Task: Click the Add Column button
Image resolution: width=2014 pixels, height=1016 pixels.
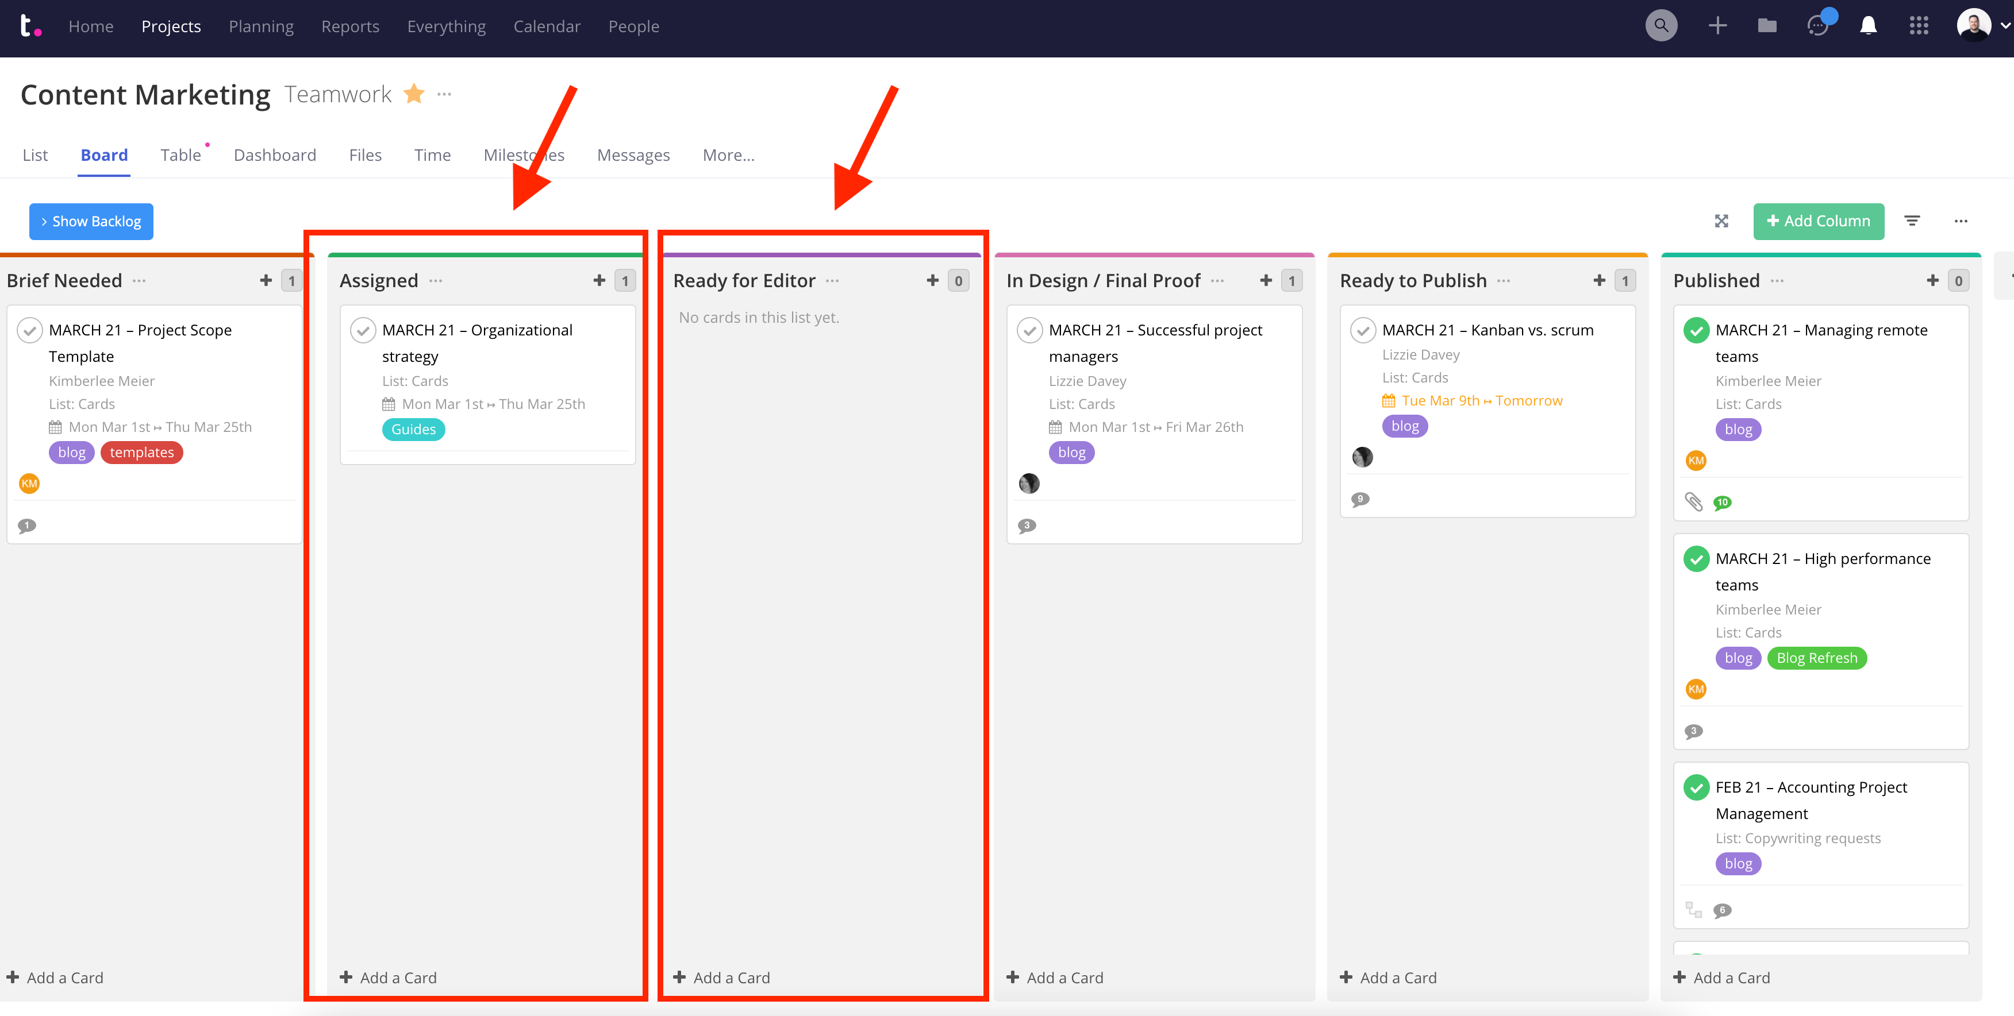Action: (x=1818, y=221)
